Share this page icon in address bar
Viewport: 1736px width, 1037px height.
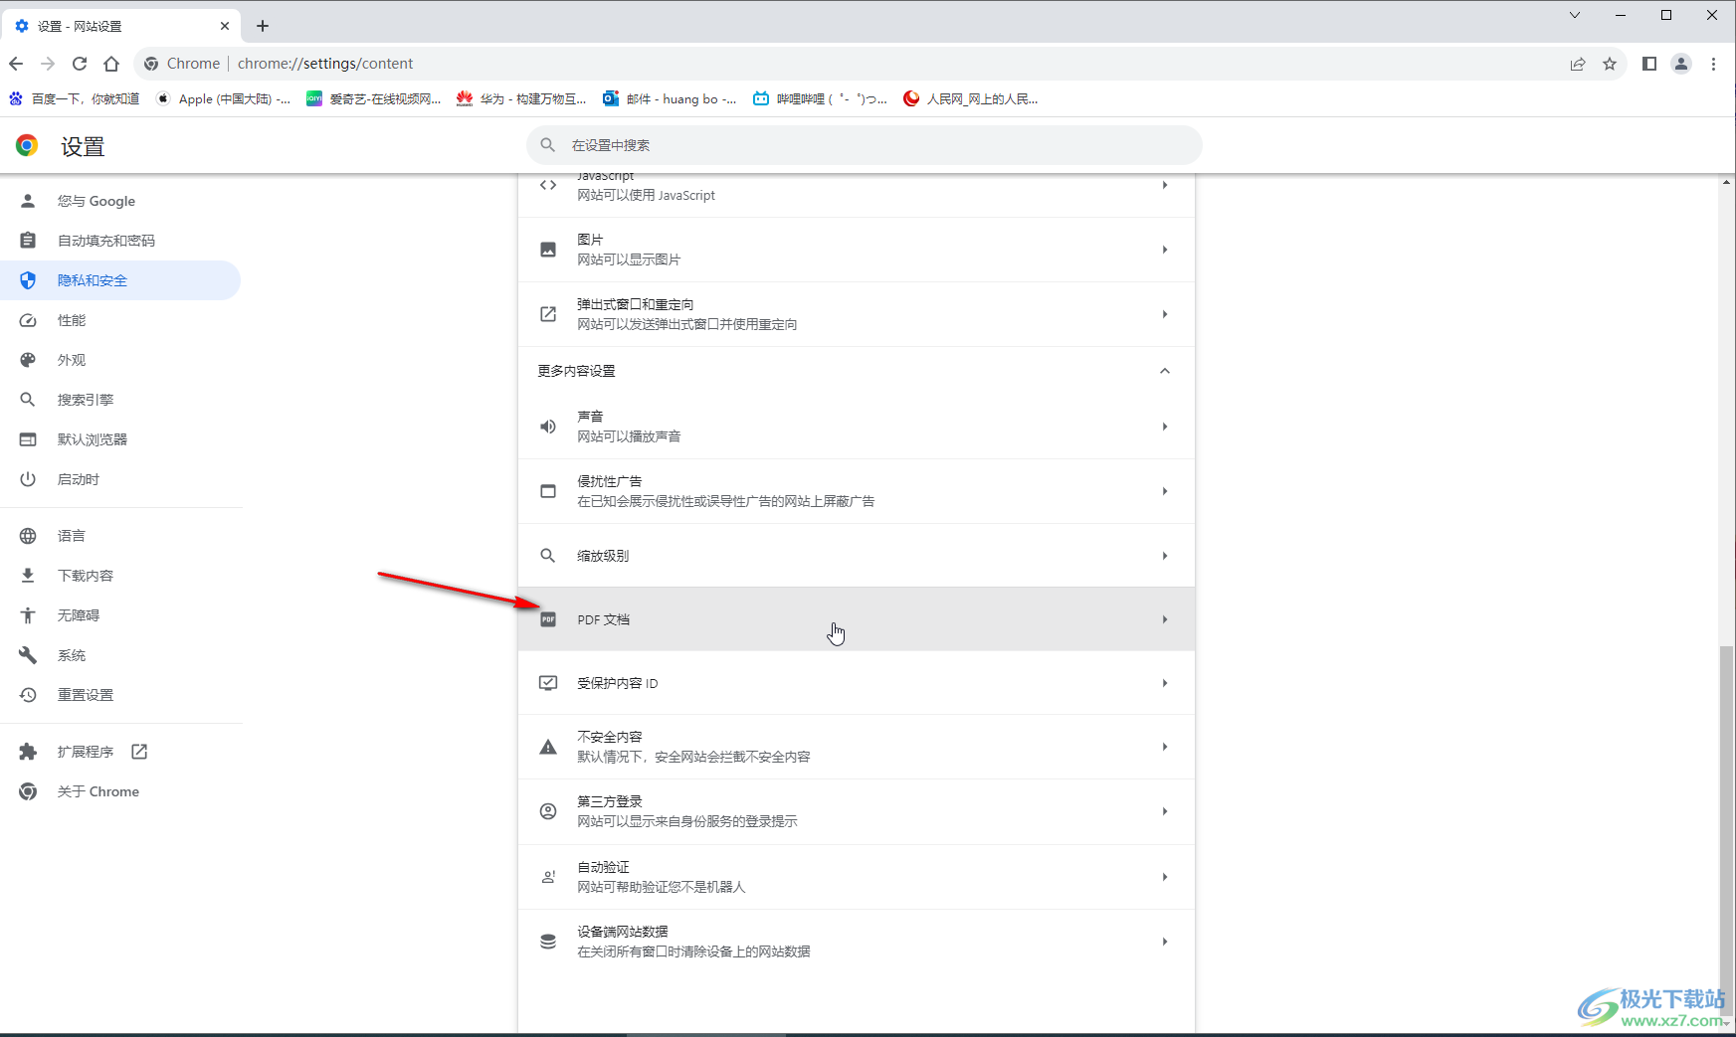[1578, 64]
